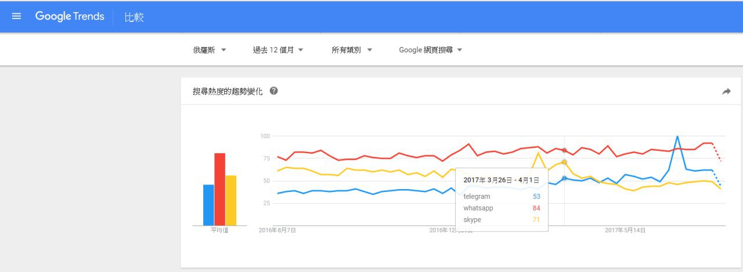Image resolution: width=743 pixels, height=272 pixels.
Task: Click the red whatsapp average bar
Action: [x=219, y=189]
